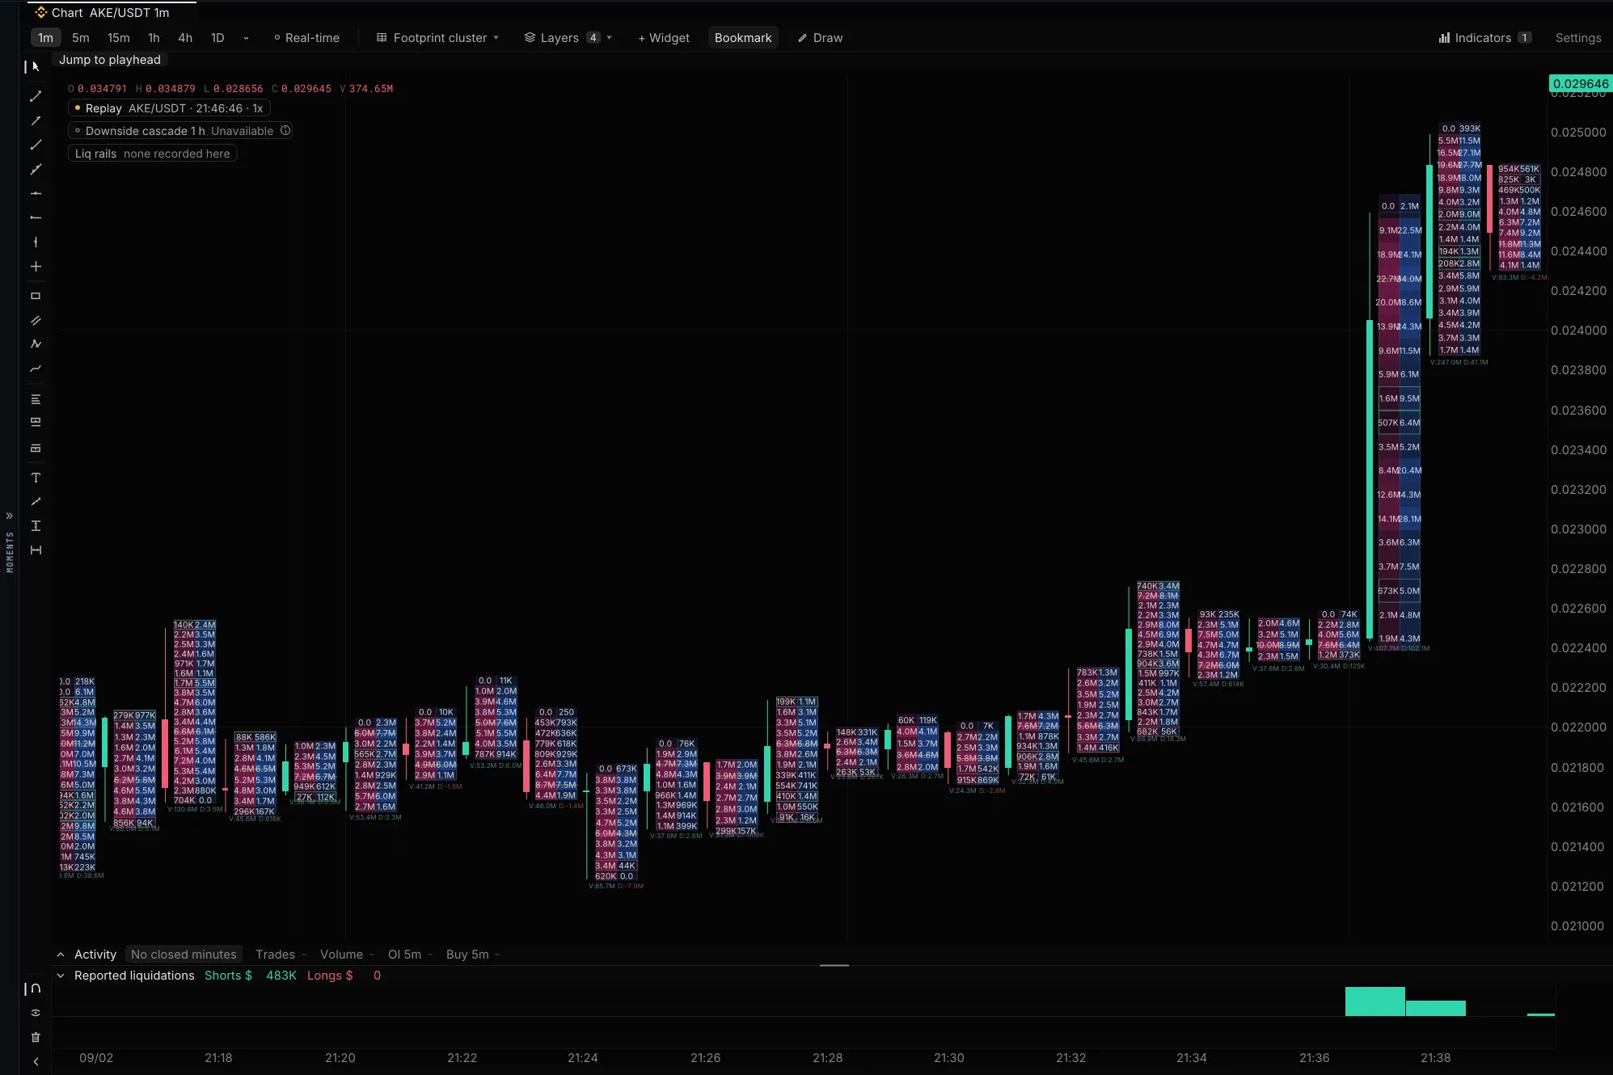
Task: Add a new Widget
Action: click(x=664, y=38)
